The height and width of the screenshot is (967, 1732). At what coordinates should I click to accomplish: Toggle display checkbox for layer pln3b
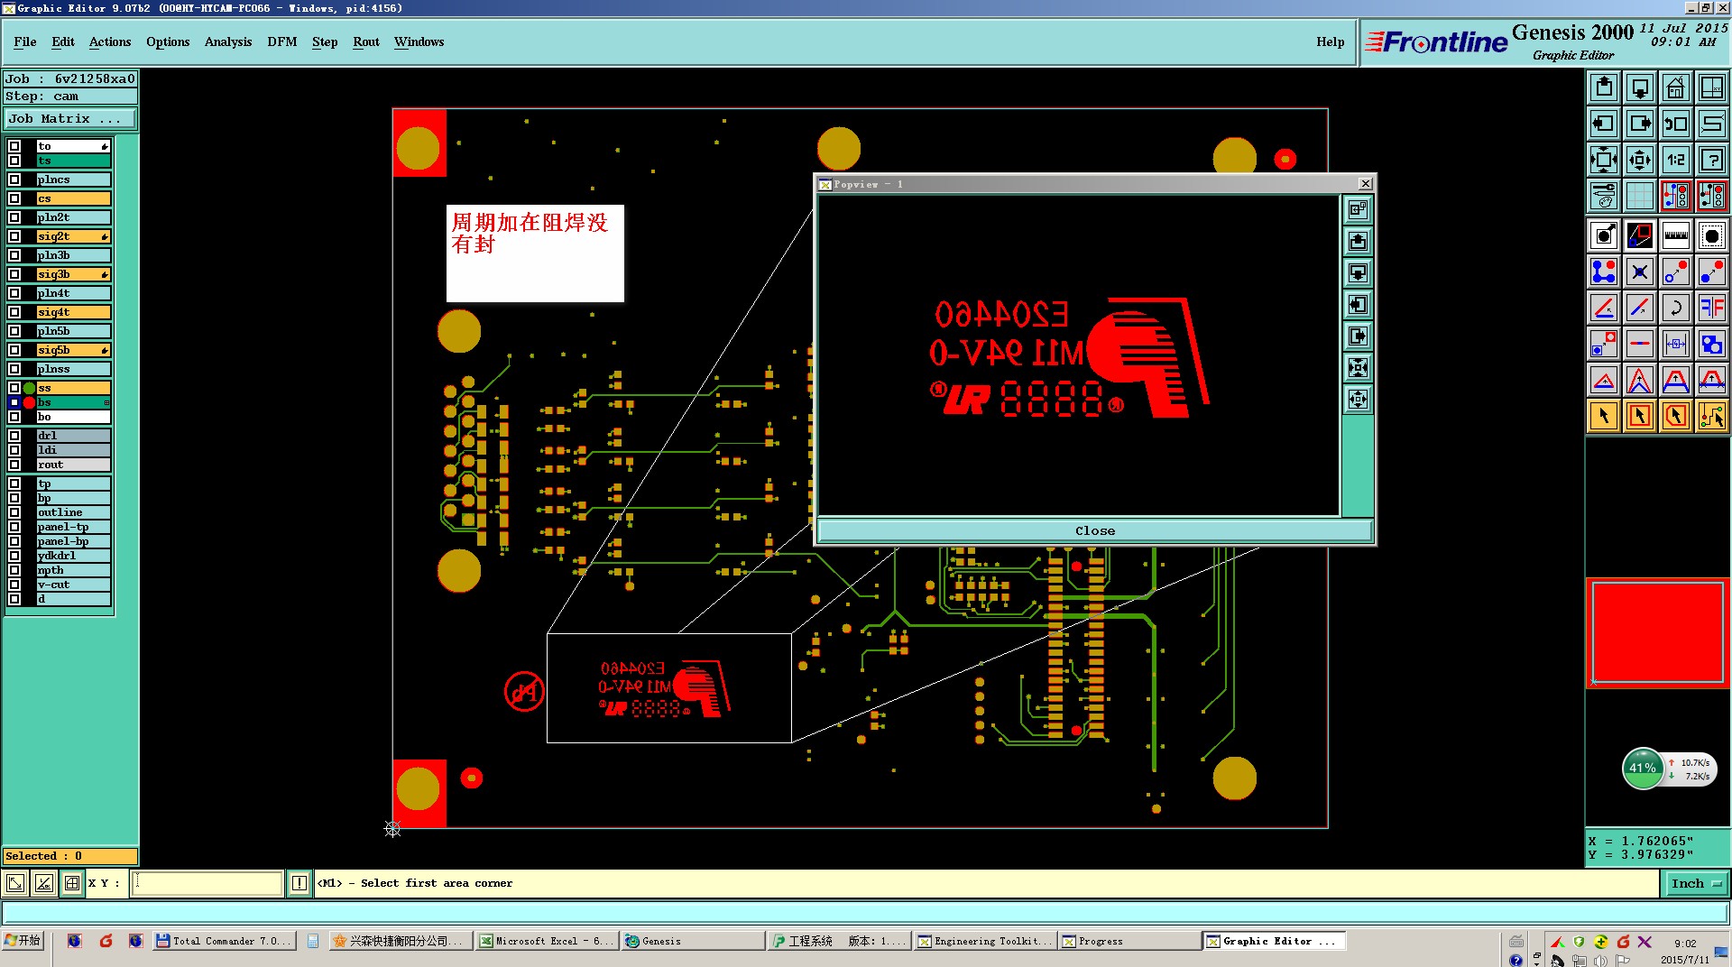14,255
